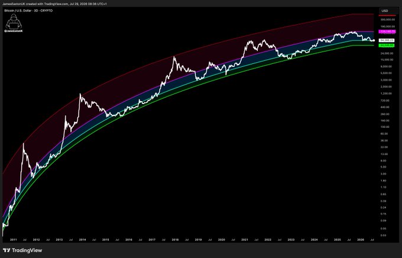Click the 36.00 price axis label
The height and width of the screenshot is (258, 402).
pyautogui.click(x=385, y=141)
